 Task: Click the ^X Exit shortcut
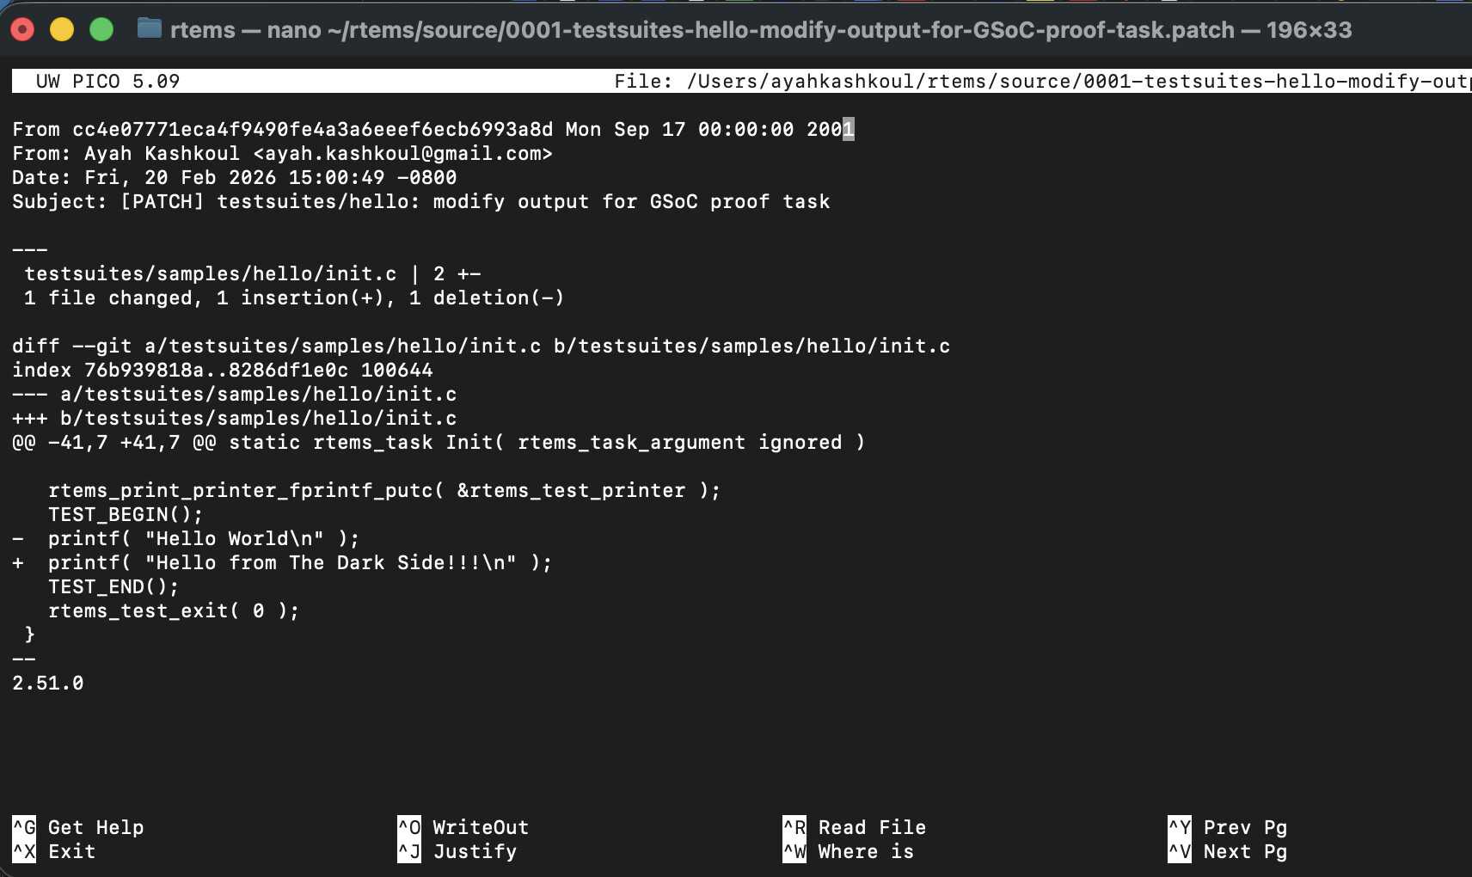coord(54,851)
